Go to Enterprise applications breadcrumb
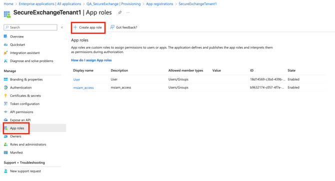Screen dimensions: 335x181 pyautogui.click(x=50, y=4)
